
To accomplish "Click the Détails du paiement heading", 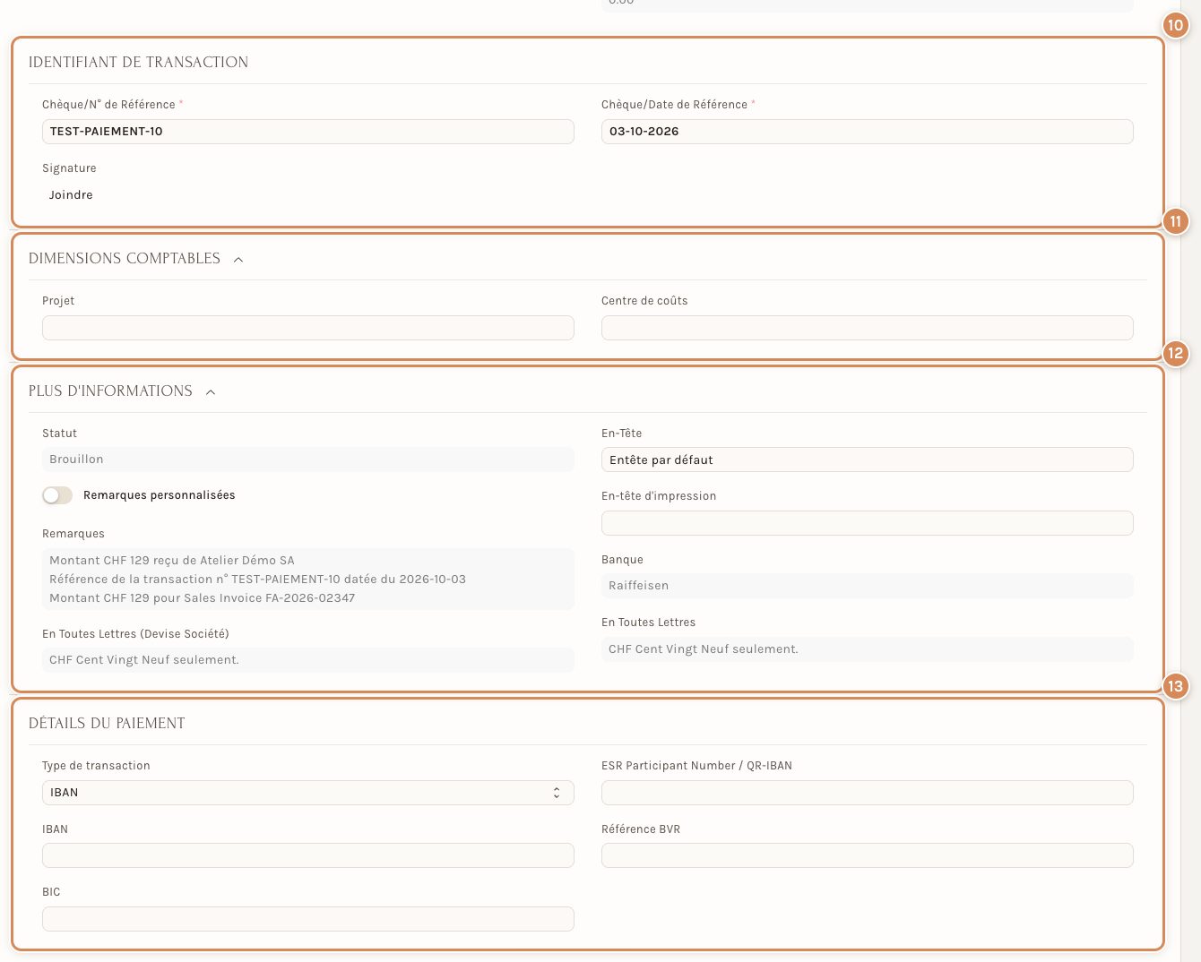I will (107, 724).
